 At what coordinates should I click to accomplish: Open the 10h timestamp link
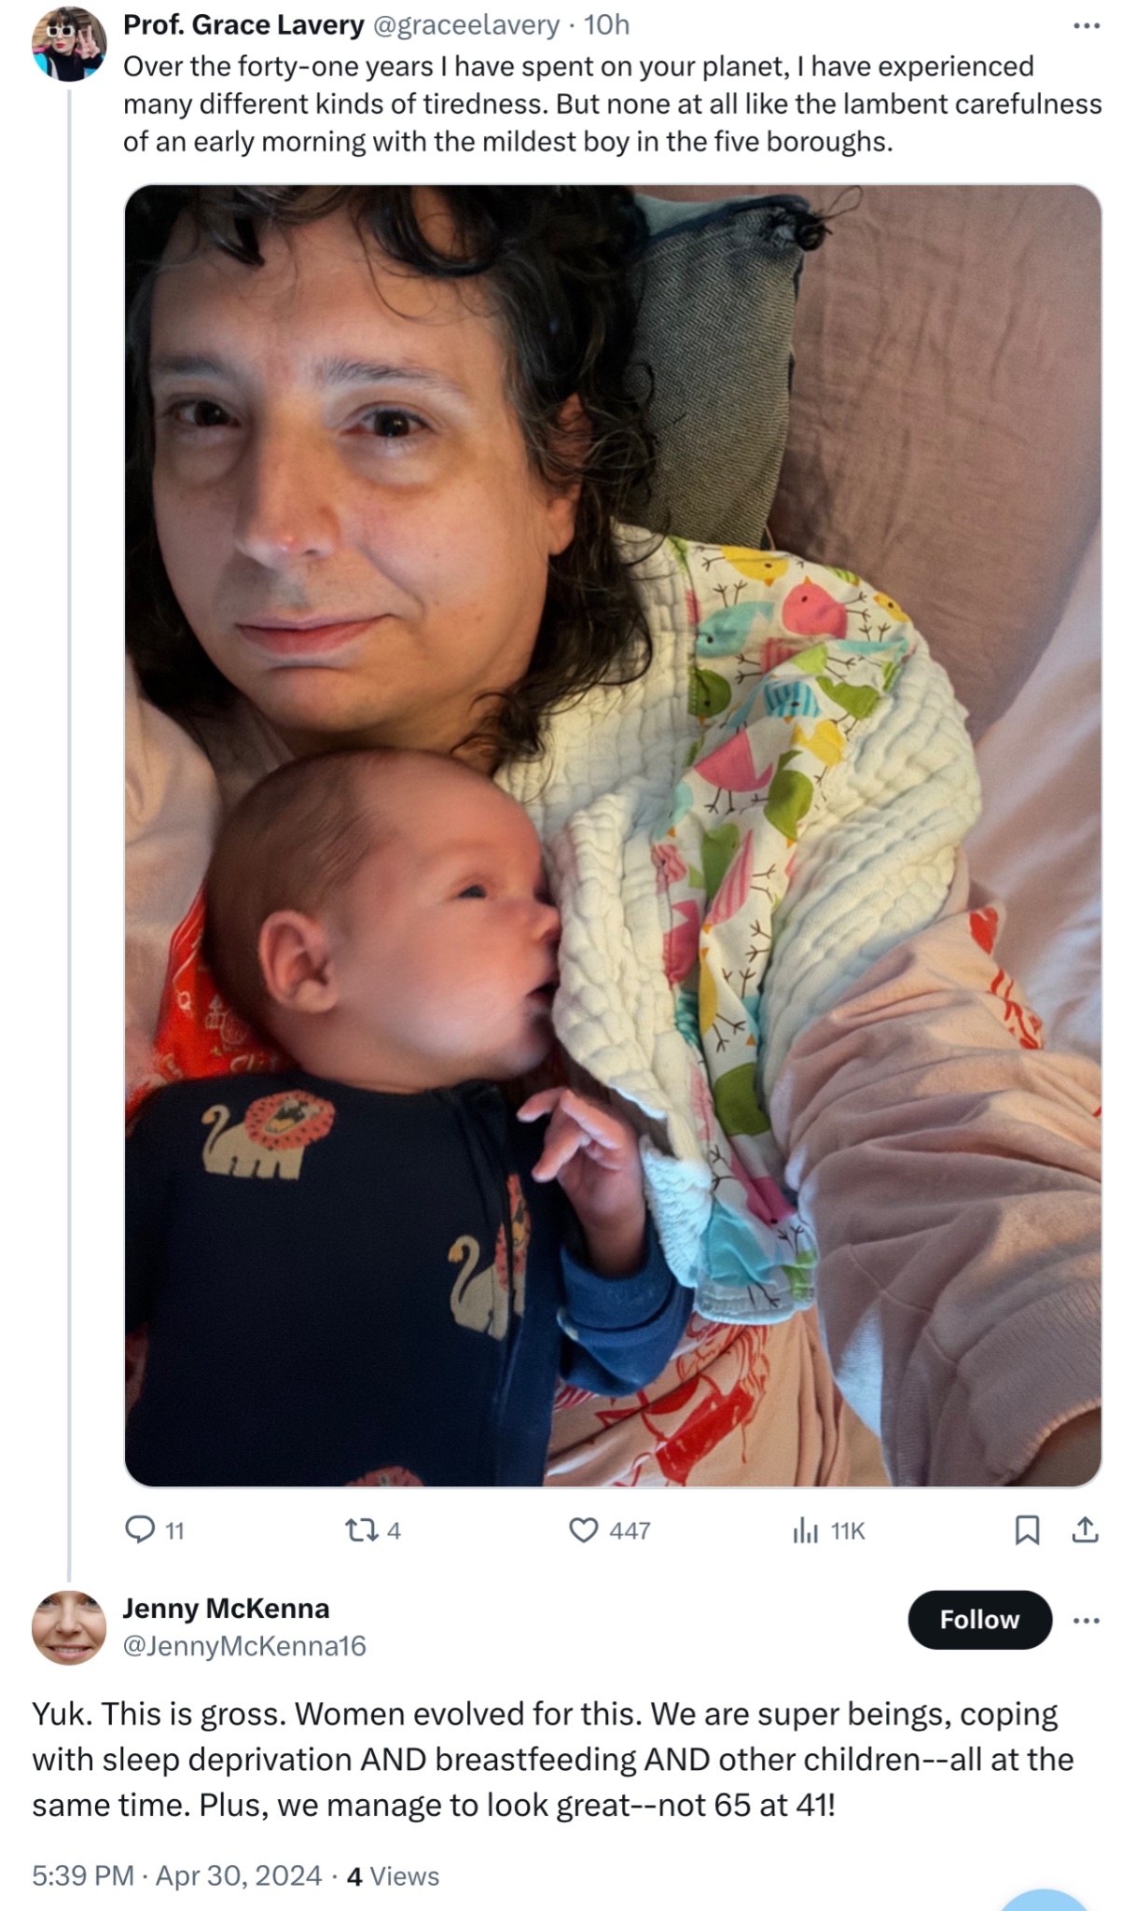click(607, 25)
